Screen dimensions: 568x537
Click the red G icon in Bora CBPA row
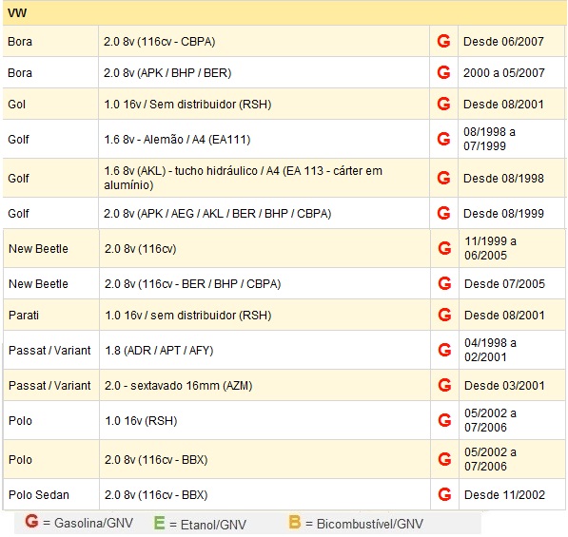(x=443, y=41)
